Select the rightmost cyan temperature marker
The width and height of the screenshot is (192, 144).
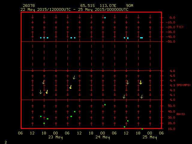[x=141, y=38]
